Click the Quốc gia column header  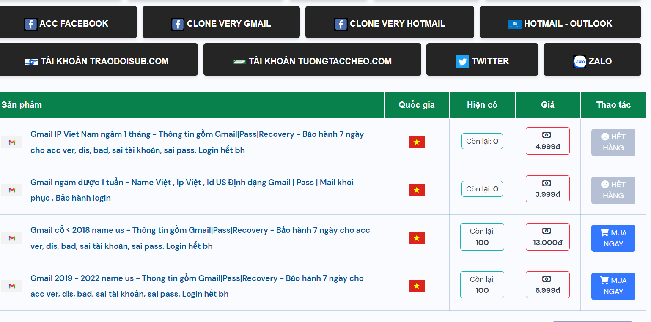coord(417,105)
